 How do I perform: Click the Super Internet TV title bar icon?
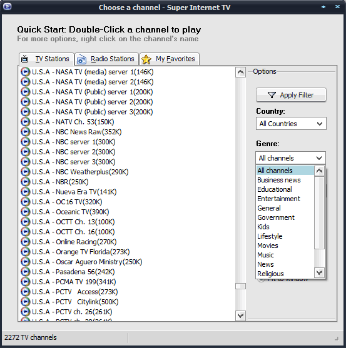[x=7, y=6]
